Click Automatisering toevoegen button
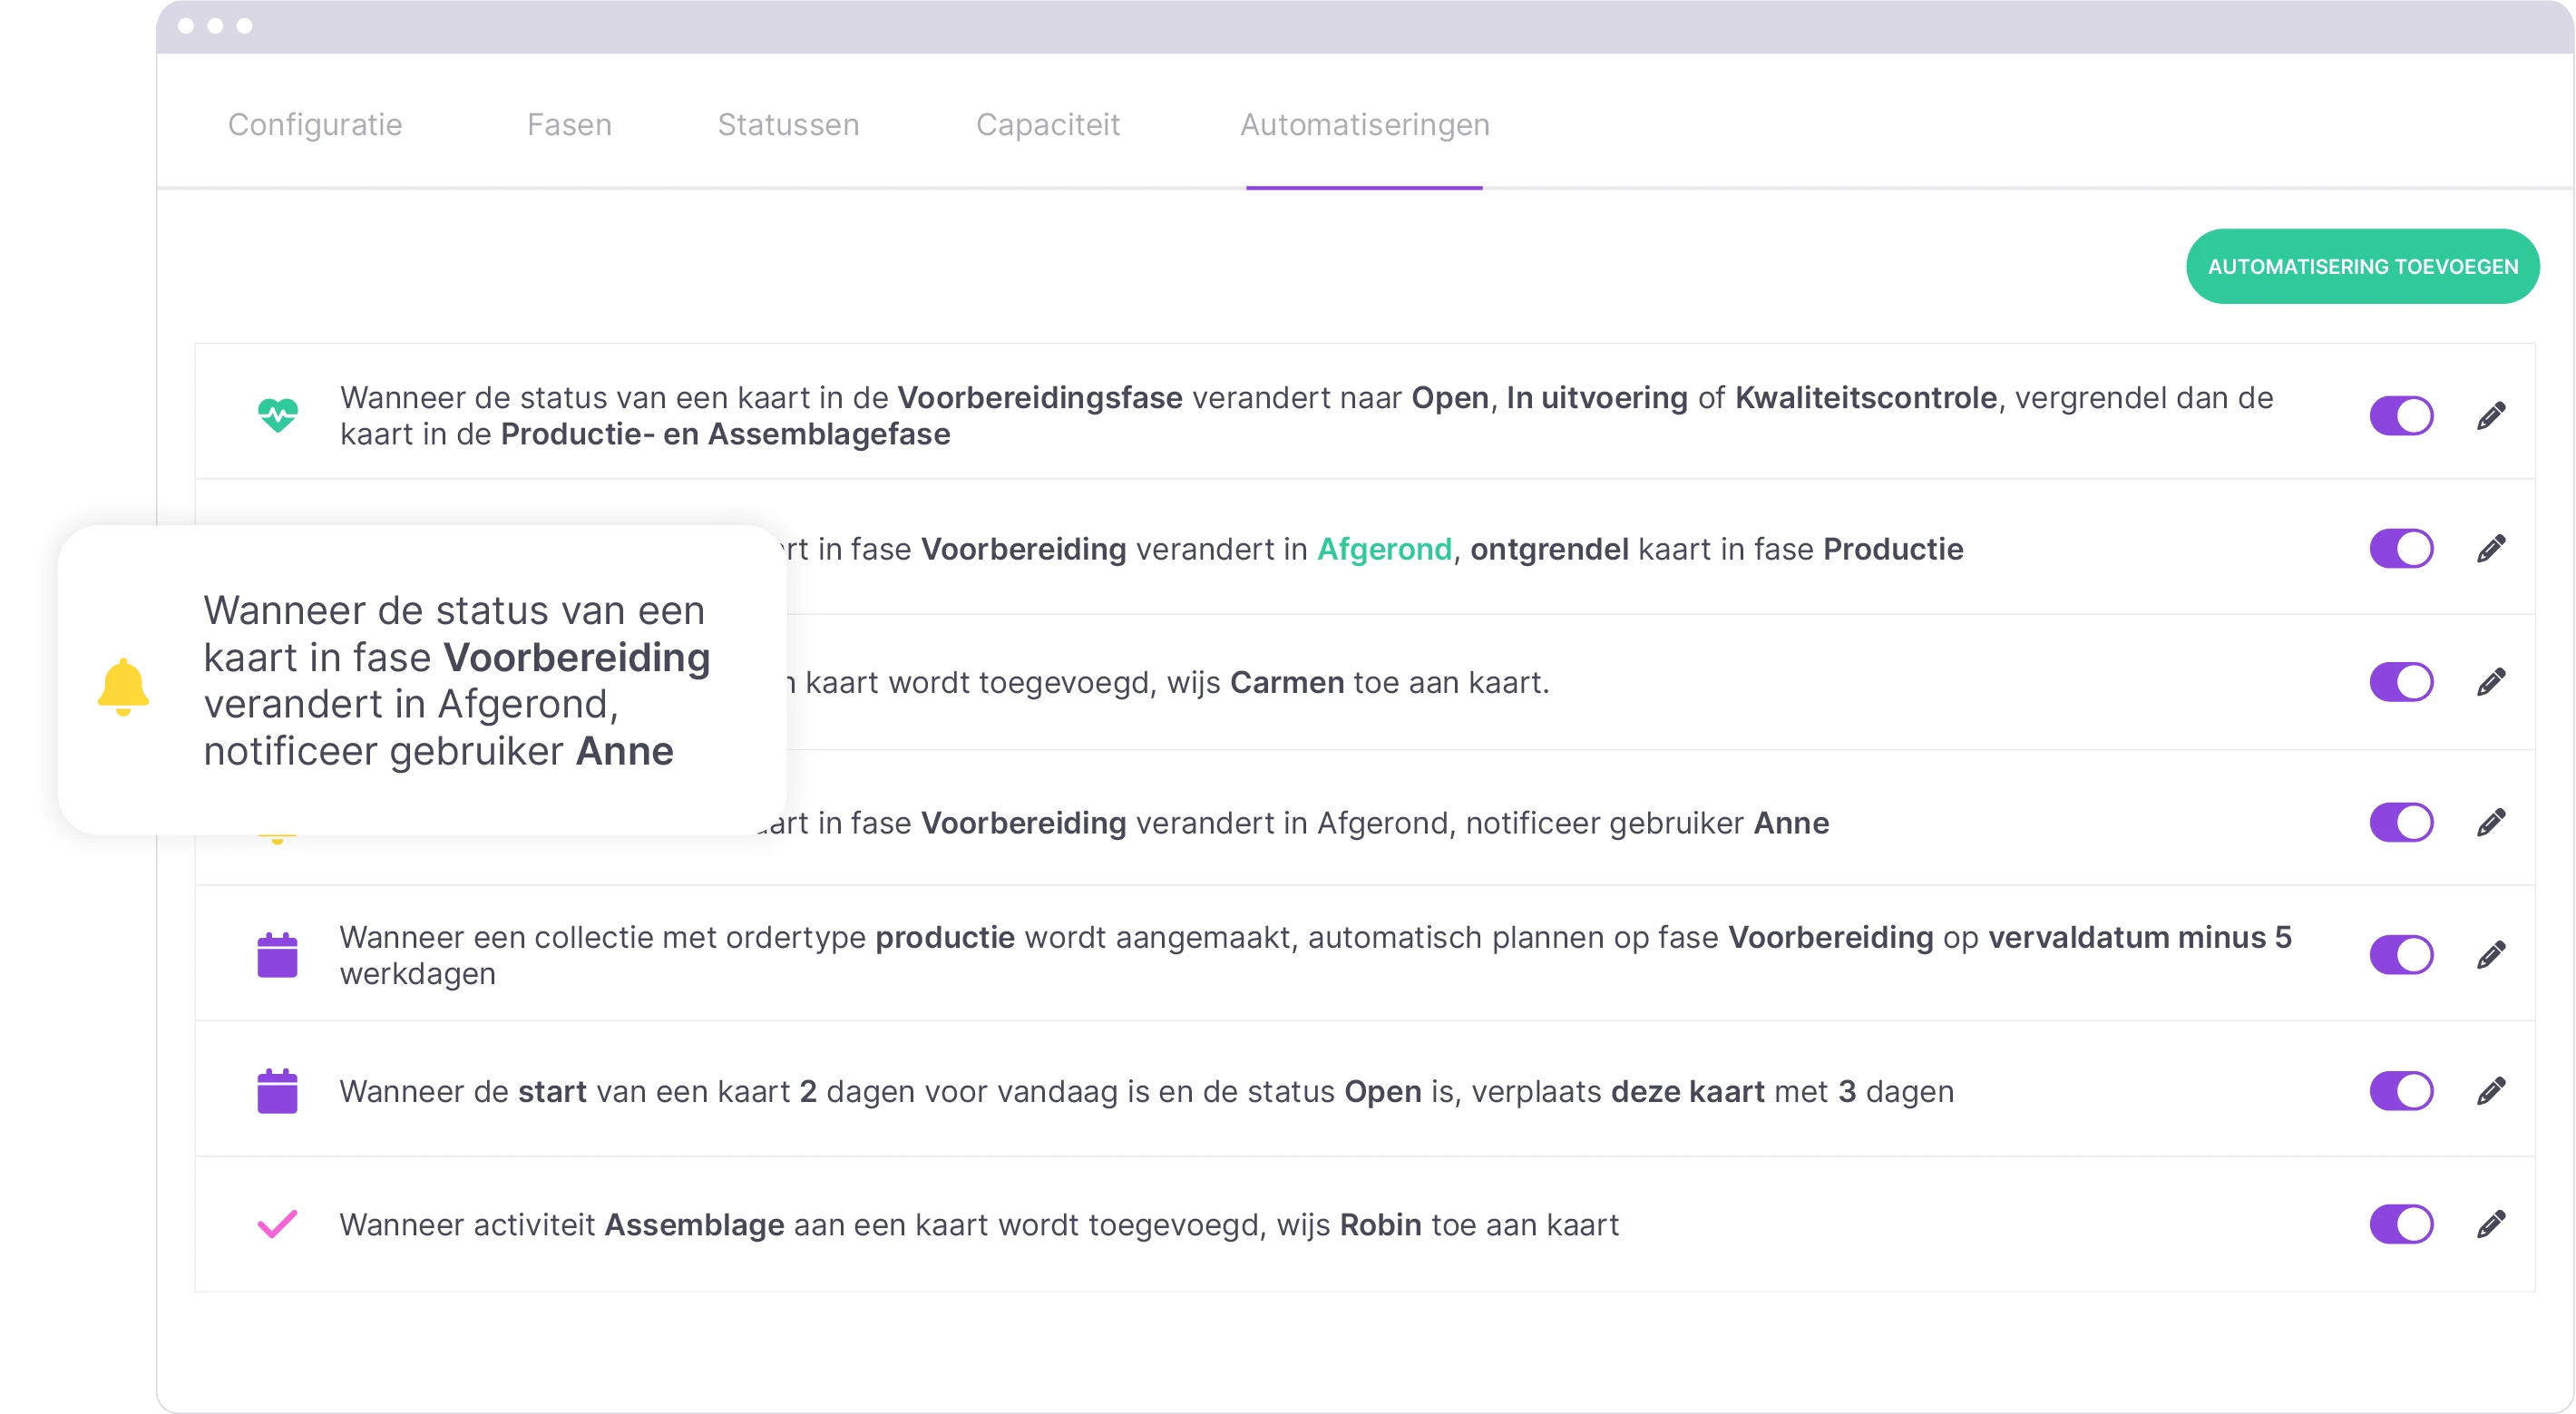The width and height of the screenshot is (2576, 1414). pyautogui.click(x=2362, y=266)
